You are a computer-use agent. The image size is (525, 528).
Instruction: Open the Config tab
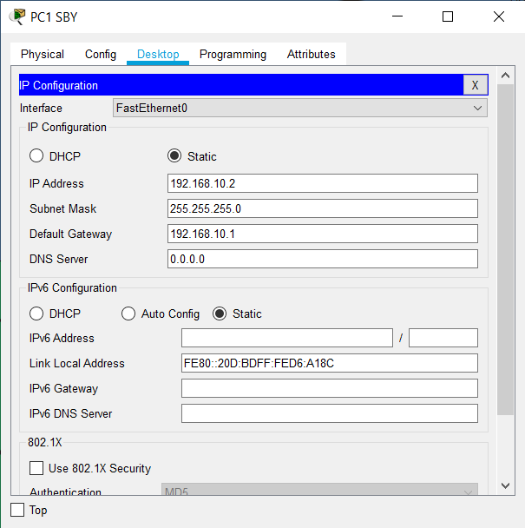click(101, 54)
